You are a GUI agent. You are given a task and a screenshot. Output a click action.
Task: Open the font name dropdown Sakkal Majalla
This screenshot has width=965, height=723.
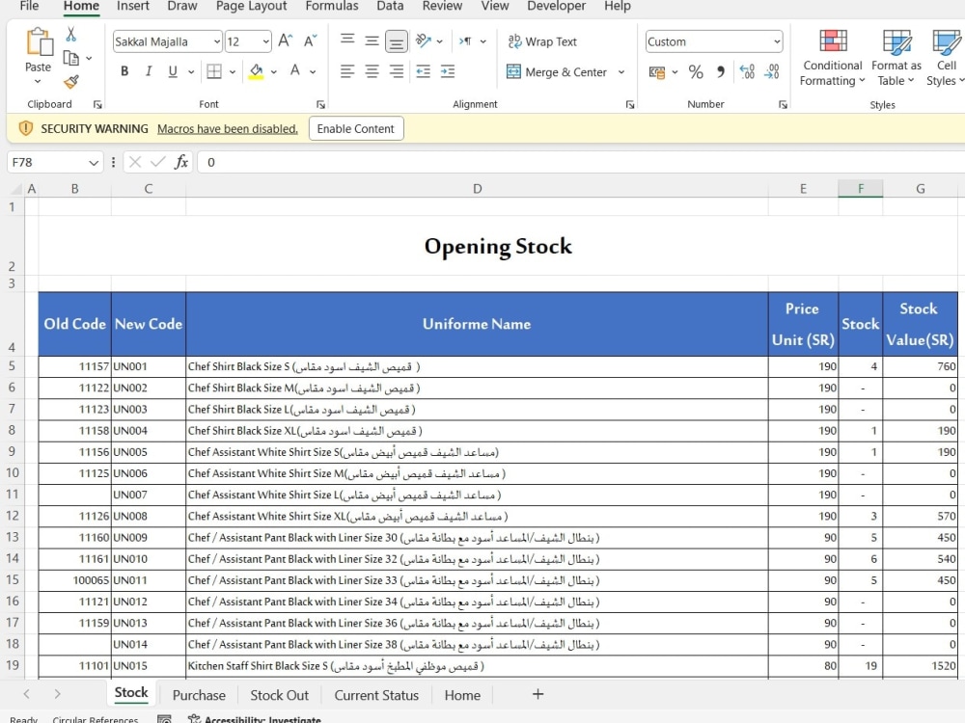tap(217, 41)
